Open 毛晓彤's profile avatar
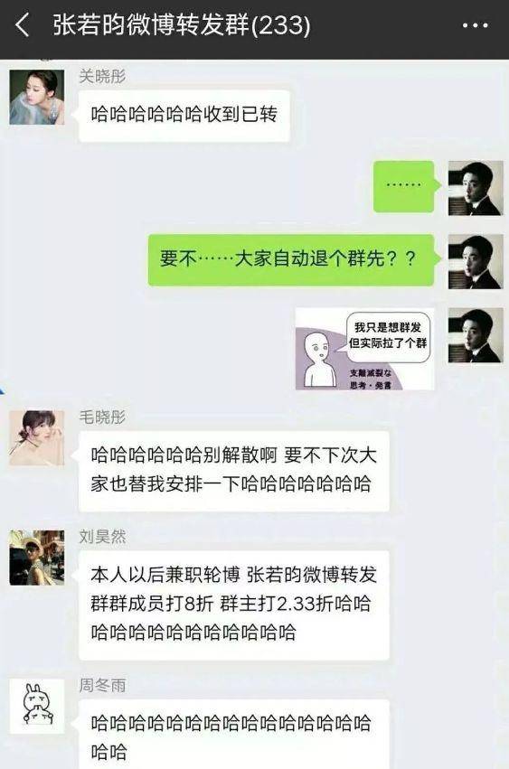509x769 pixels. (37, 438)
